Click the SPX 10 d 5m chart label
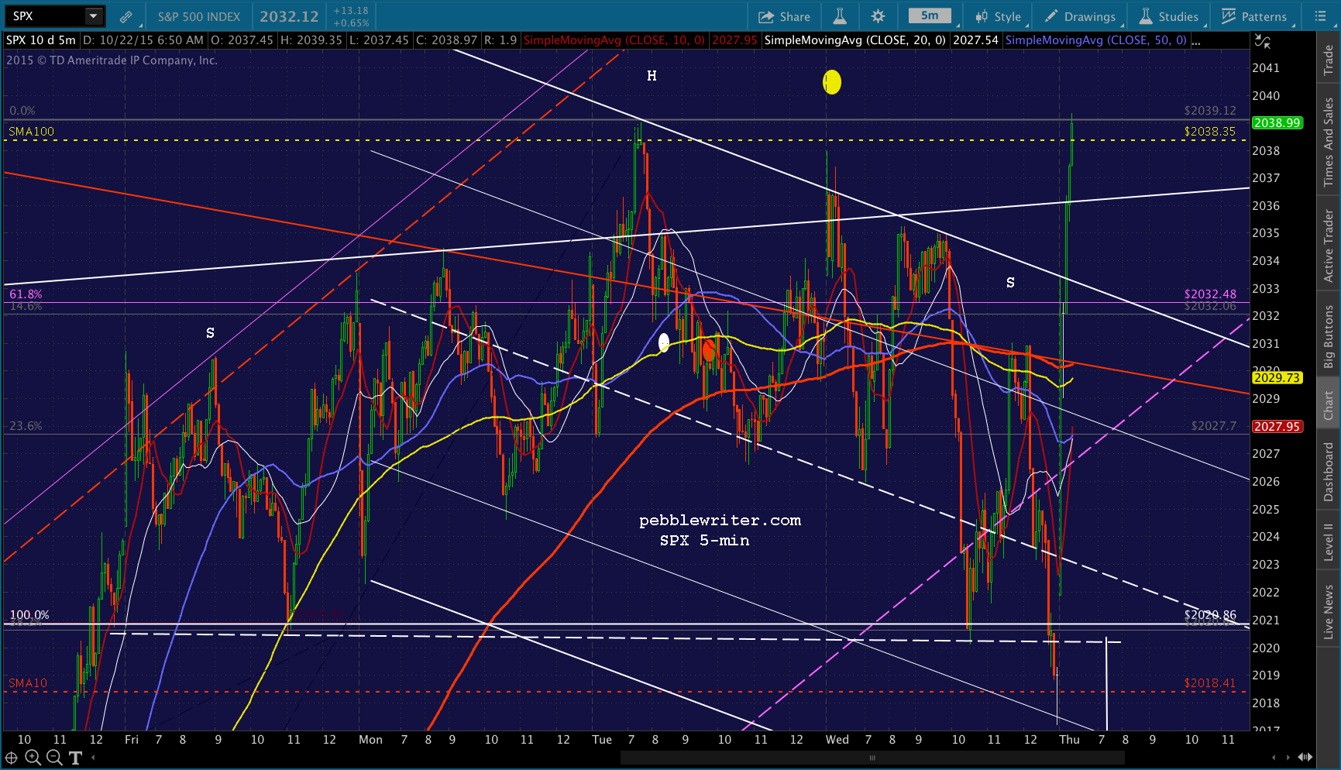The width and height of the screenshot is (1341, 770). [x=41, y=40]
